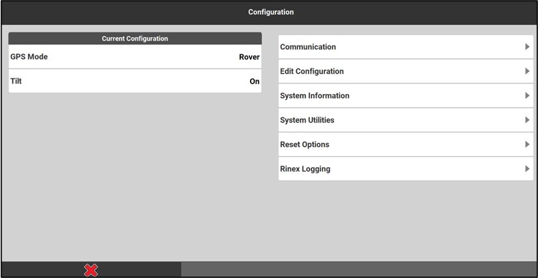The width and height of the screenshot is (538, 278).
Task: Open the Communication menu item
Action: click(x=308, y=47)
